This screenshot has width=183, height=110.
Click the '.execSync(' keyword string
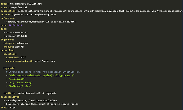(16, 79)
